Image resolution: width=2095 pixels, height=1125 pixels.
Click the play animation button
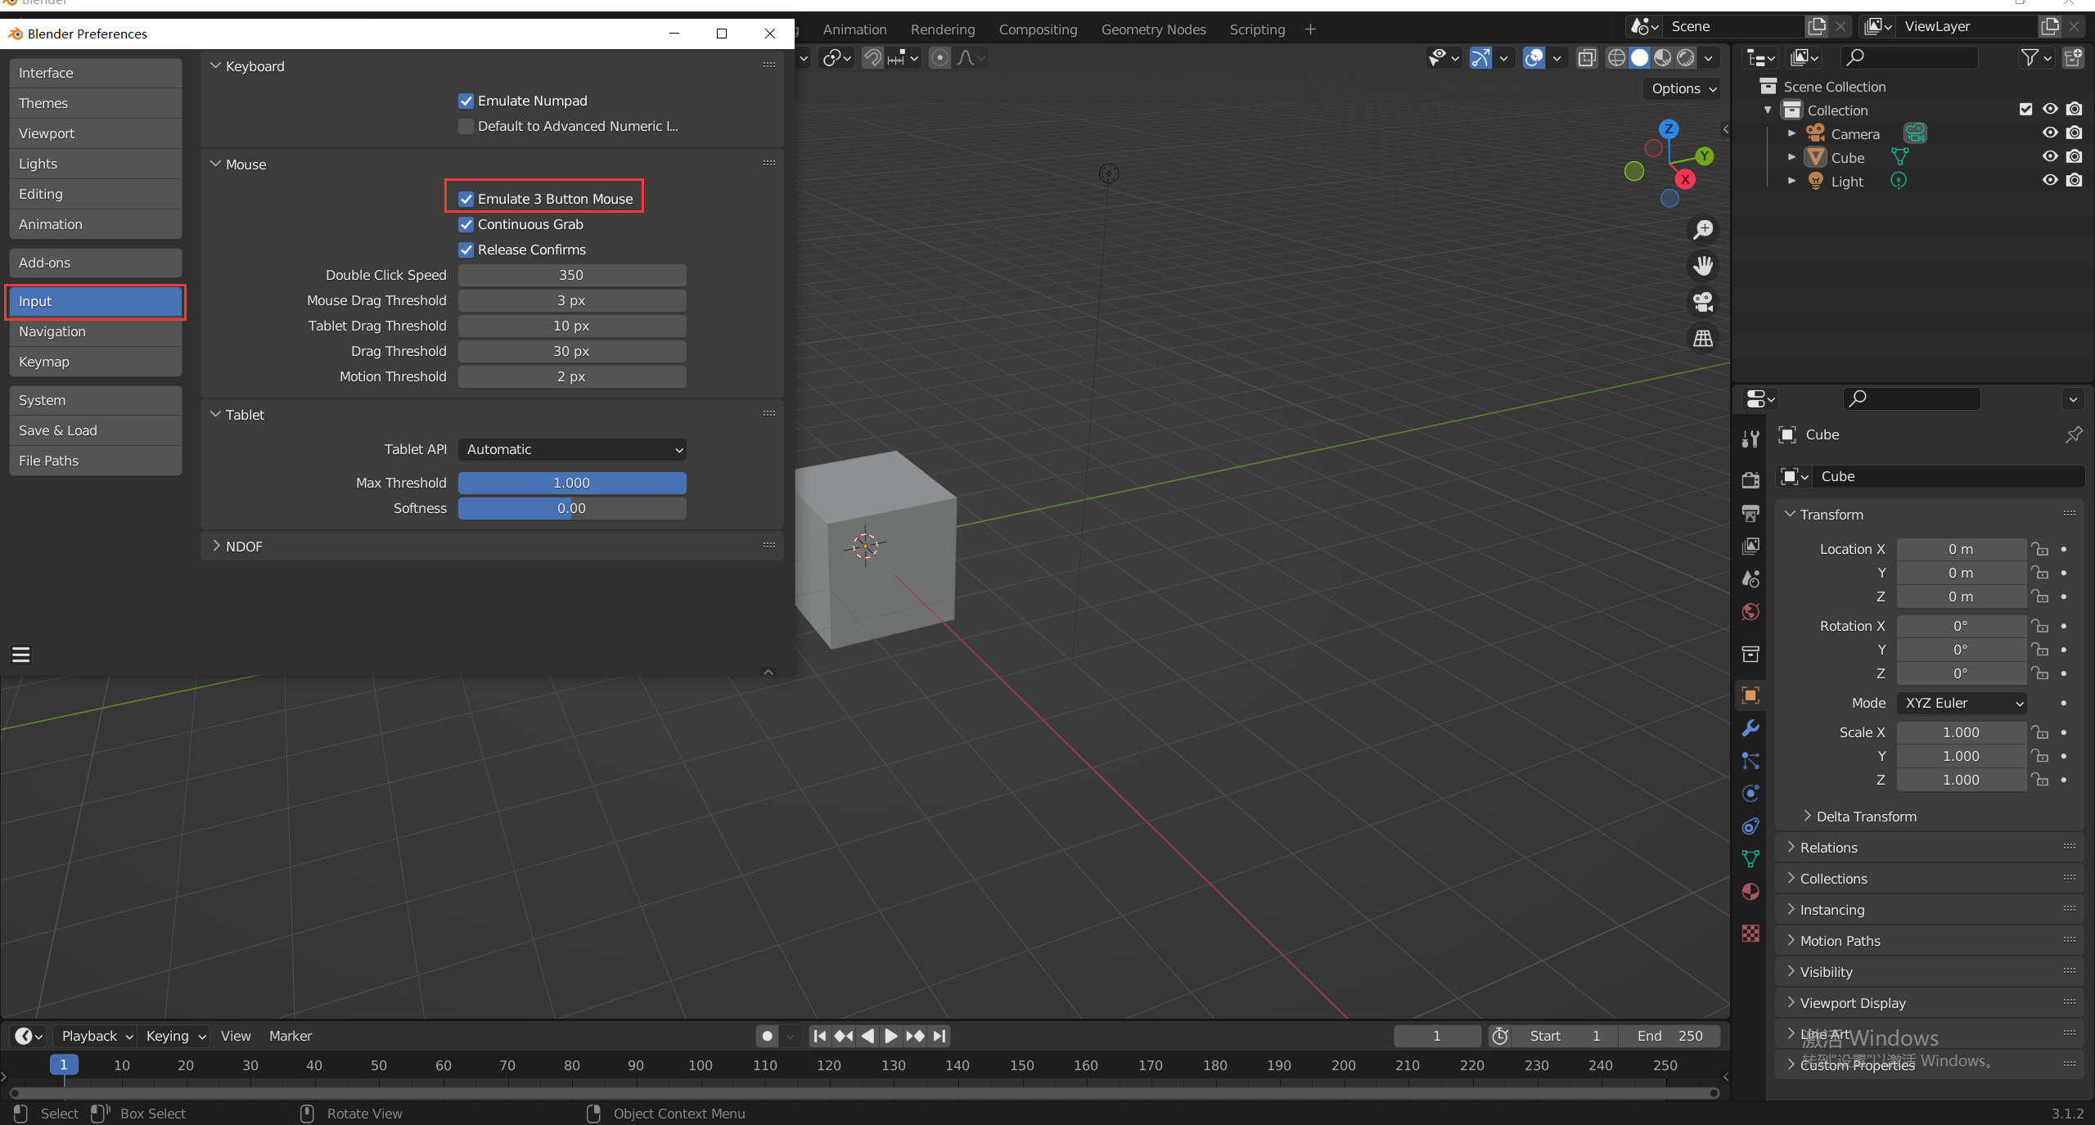891,1036
